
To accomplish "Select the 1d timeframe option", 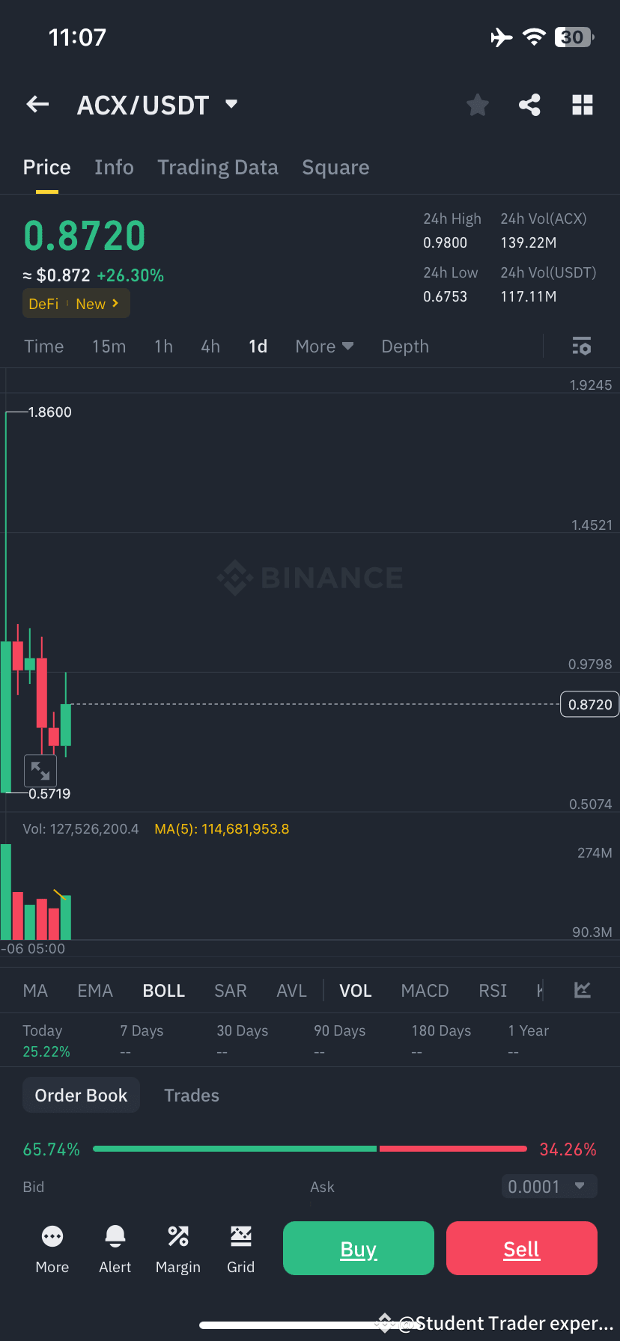I will pyautogui.click(x=258, y=346).
